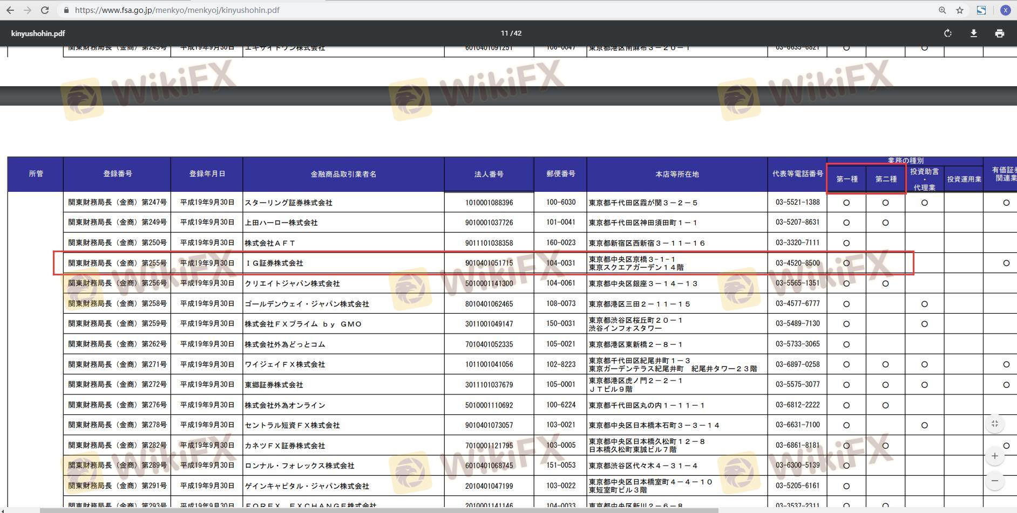Viewport: 1017px width, 513px height.
Task: Click the 法人番号 column header
Action: coord(489,174)
